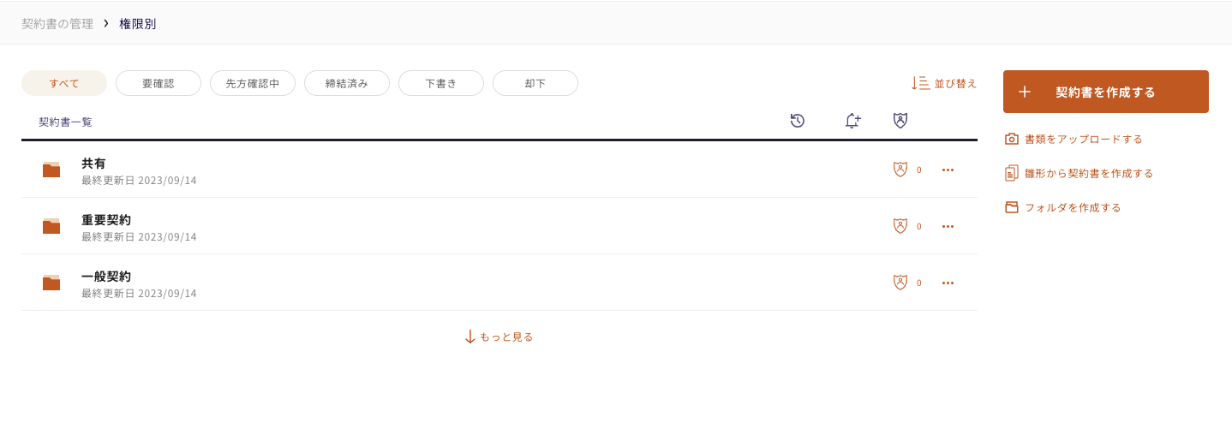Show the 下書き filter
The height and width of the screenshot is (429, 1232).
(x=441, y=83)
